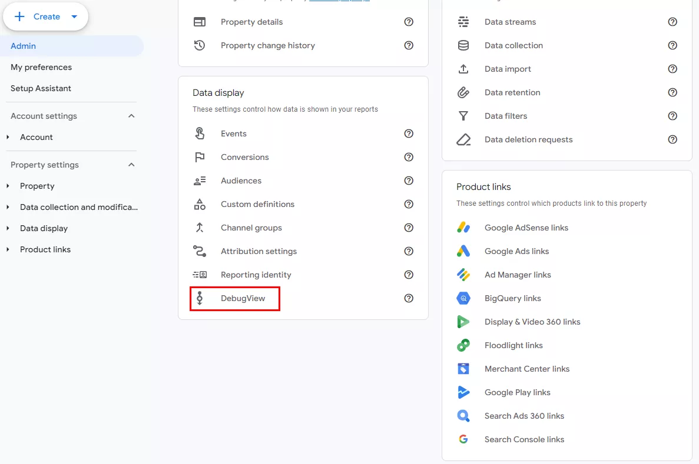Click the Data deletion requests eraser icon
The image size is (699, 464).
click(x=463, y=140)
